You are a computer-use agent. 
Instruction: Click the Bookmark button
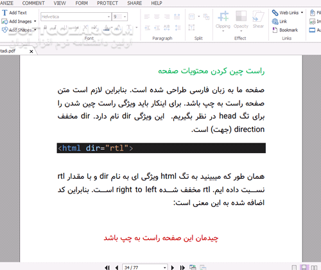pos(285,30)
